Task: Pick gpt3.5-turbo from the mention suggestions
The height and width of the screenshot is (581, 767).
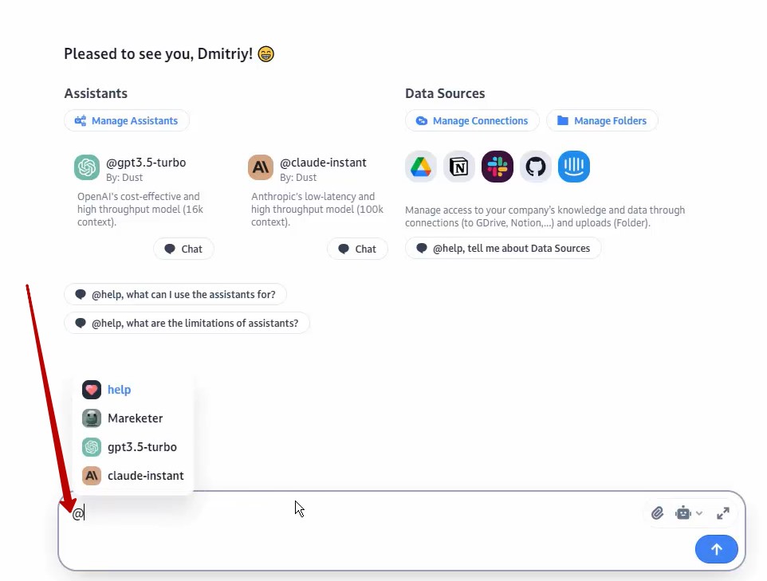Action: pos(141,447)
